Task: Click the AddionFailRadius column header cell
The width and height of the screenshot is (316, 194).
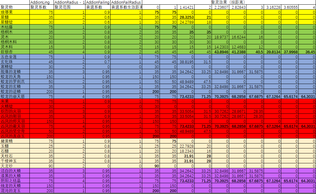Action: tap(126, 2)
